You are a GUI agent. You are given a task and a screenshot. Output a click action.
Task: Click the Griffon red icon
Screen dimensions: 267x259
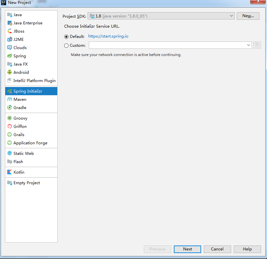tap(10, 126)
